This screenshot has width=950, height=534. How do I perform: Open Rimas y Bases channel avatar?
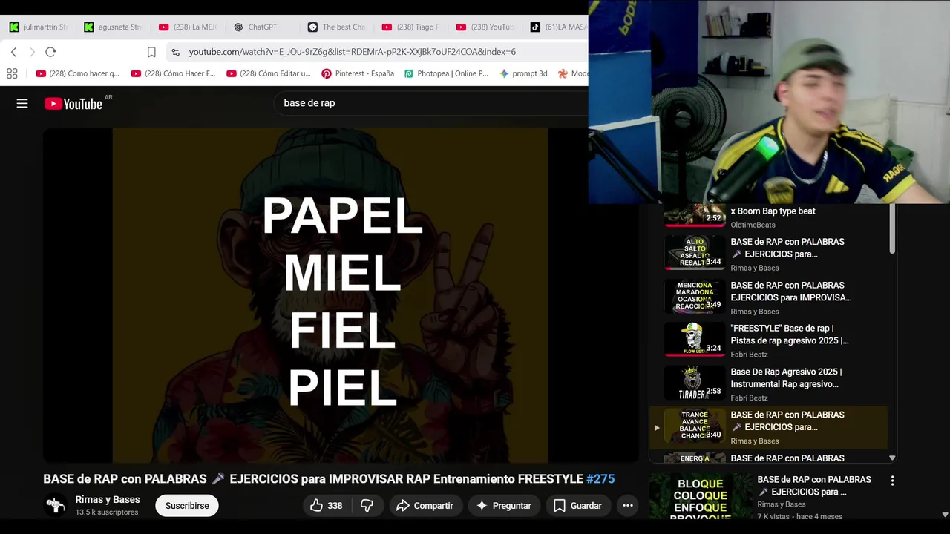[x=56, y=506]
